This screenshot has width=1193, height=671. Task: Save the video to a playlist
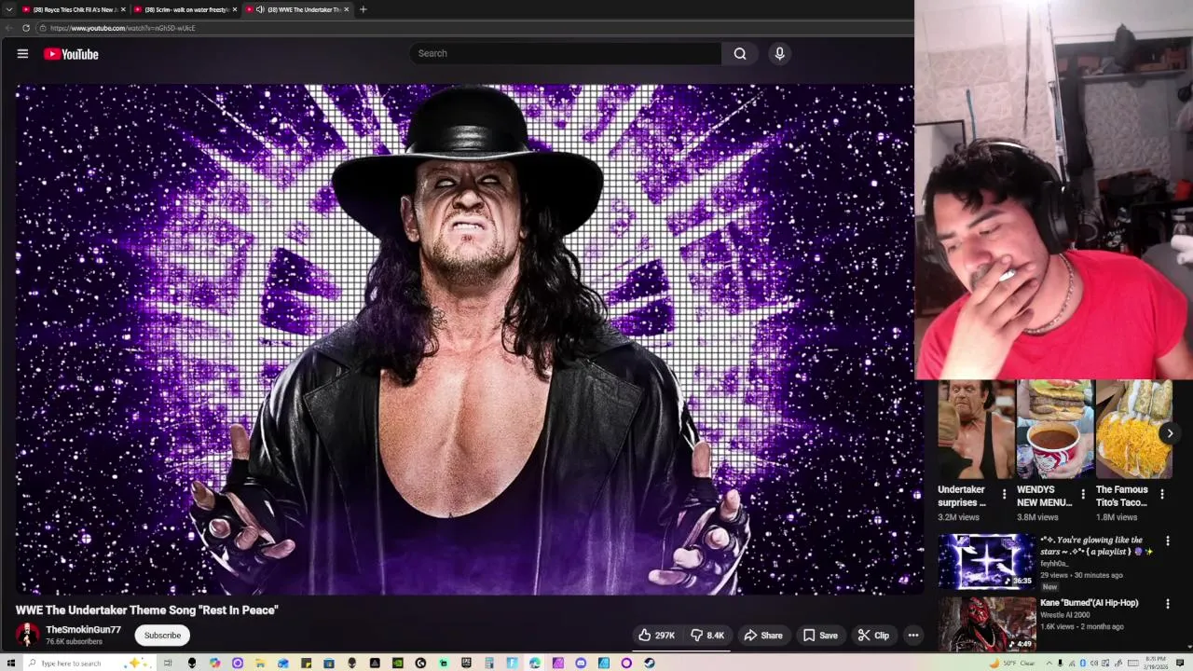pyautogui.click(x=820, y=636)
